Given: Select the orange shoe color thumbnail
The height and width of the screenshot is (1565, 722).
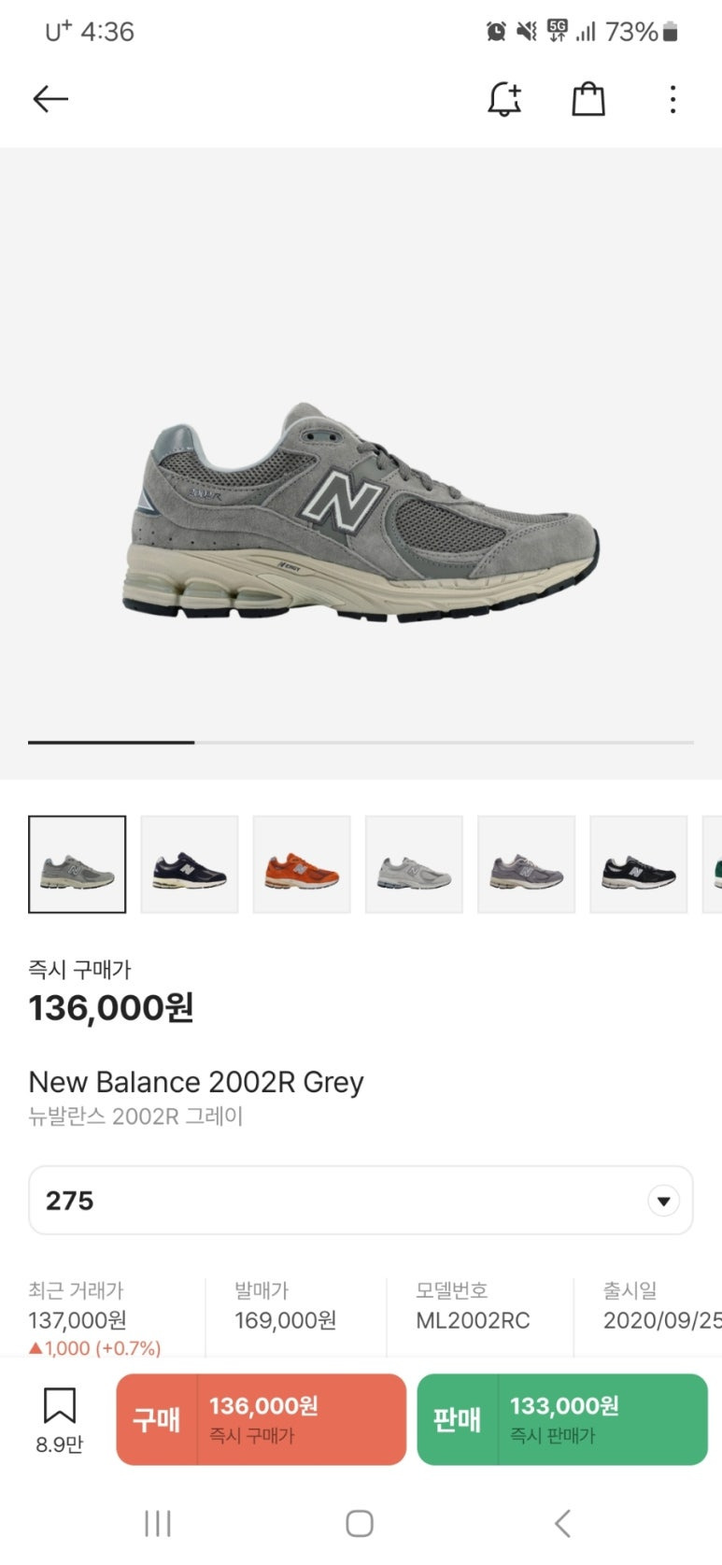Looking at the screenshot, I should pos(302,864).
